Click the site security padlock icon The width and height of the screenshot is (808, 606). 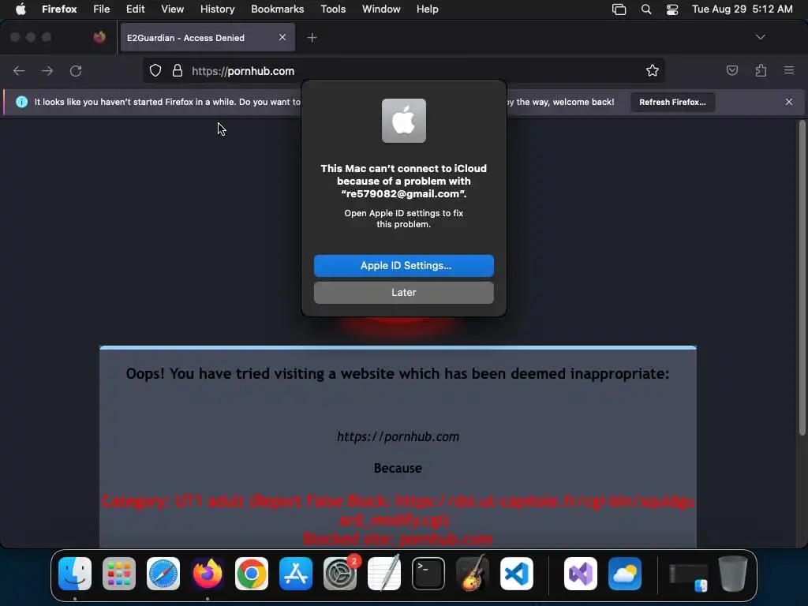pyautogui.click(x=178, y=70)
